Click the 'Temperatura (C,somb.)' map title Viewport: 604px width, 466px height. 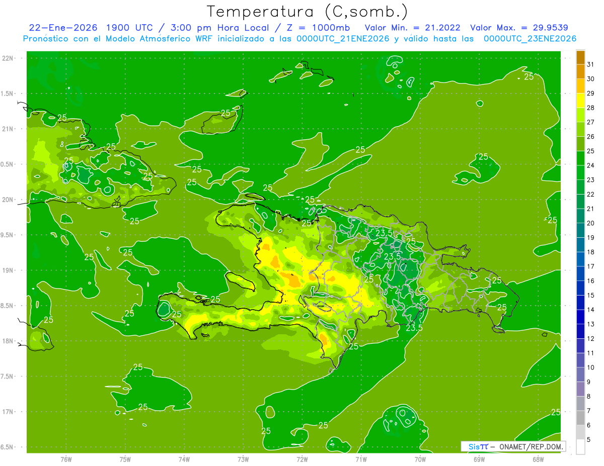(x=308, y=12)
